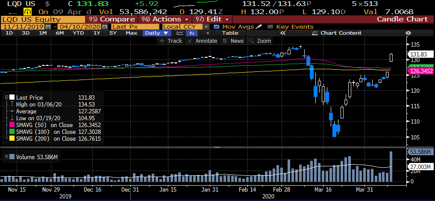
Task: Click the 131.83 last price axis label
Action: pos(421,54)
